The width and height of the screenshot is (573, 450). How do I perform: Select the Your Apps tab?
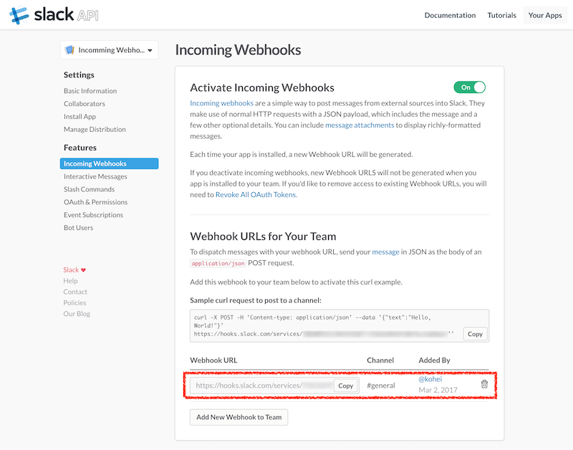click(x=544, y=14)
